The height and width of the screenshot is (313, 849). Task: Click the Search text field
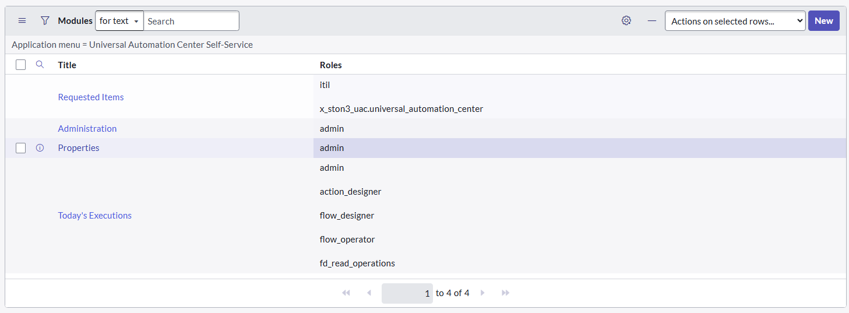pyautogui.click(x=191, y=21)
